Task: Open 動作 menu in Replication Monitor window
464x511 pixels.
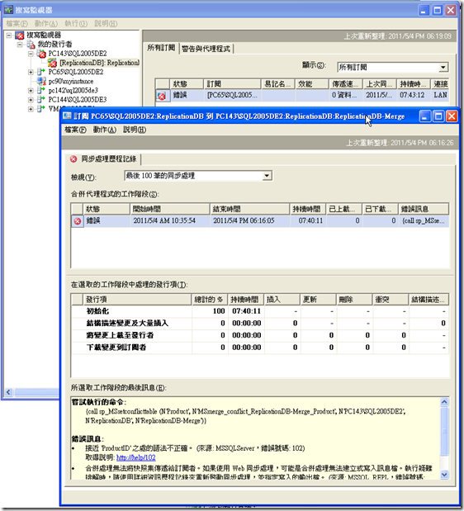Action: point(46,23)
